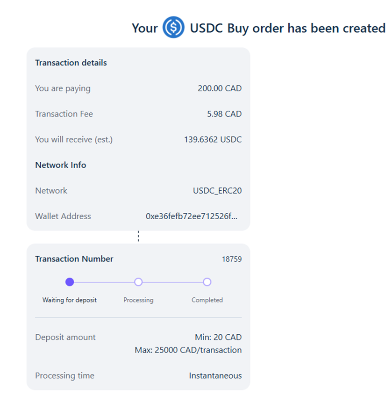This screenshot has width=392, height=396.
Task: Click the 200.00 CAD paying amount
Action: click(220, 88)
